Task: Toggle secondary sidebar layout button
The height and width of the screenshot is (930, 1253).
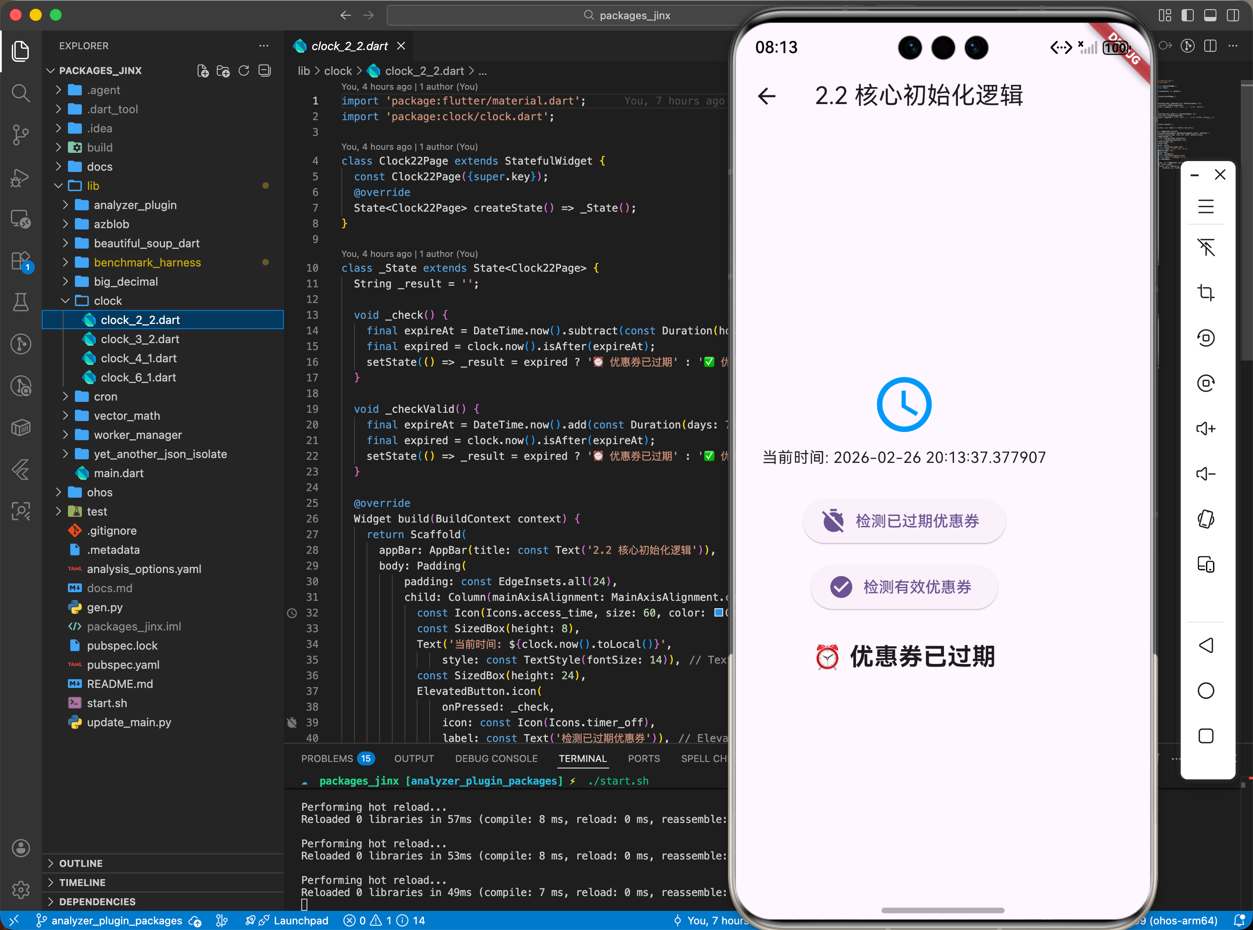Action: pos(1233,15)
